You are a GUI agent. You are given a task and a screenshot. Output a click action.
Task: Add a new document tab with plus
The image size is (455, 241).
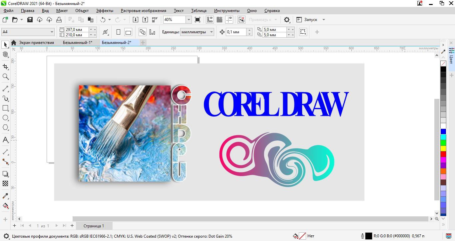click(x=143, y=43)
